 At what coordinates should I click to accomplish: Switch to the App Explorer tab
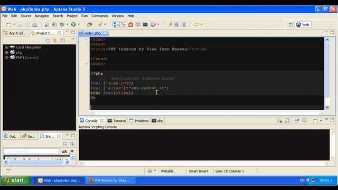coord(15,33)
